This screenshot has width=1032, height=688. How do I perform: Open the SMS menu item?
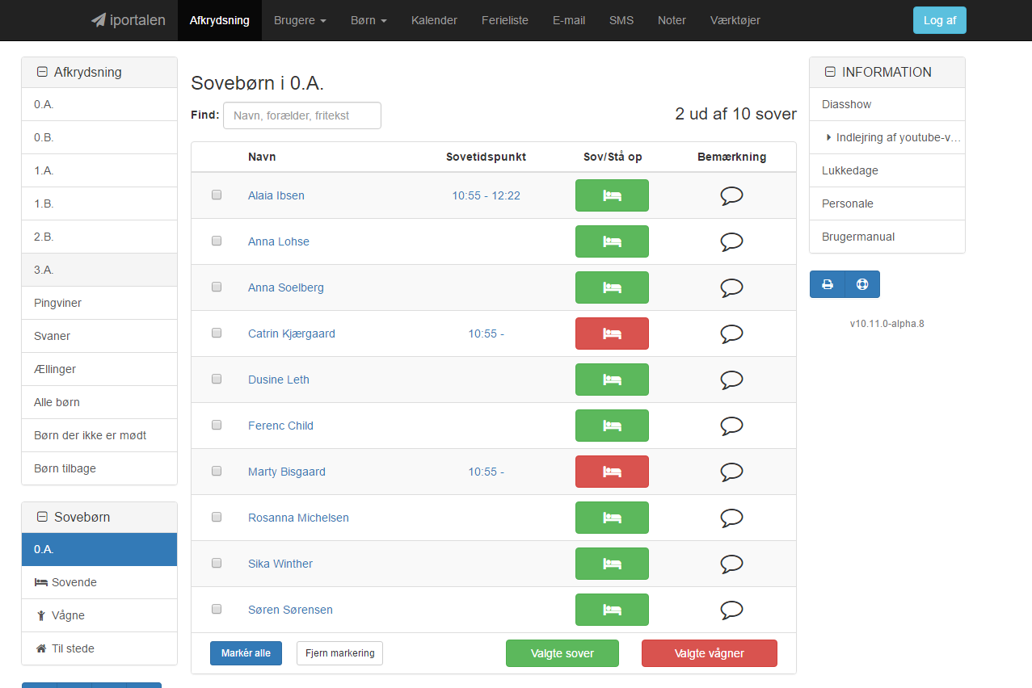point(621,20)
